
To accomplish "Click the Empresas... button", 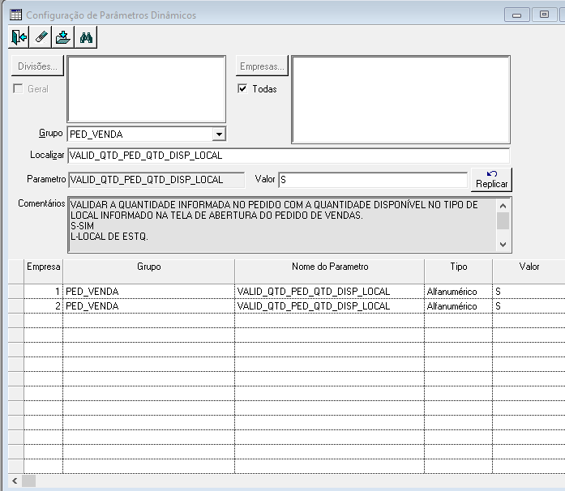I will pos(262,66).
